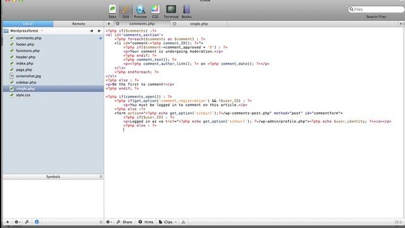
Task: Switch to the Edit view
Action: pyautogui.click(x=126, y=11)
